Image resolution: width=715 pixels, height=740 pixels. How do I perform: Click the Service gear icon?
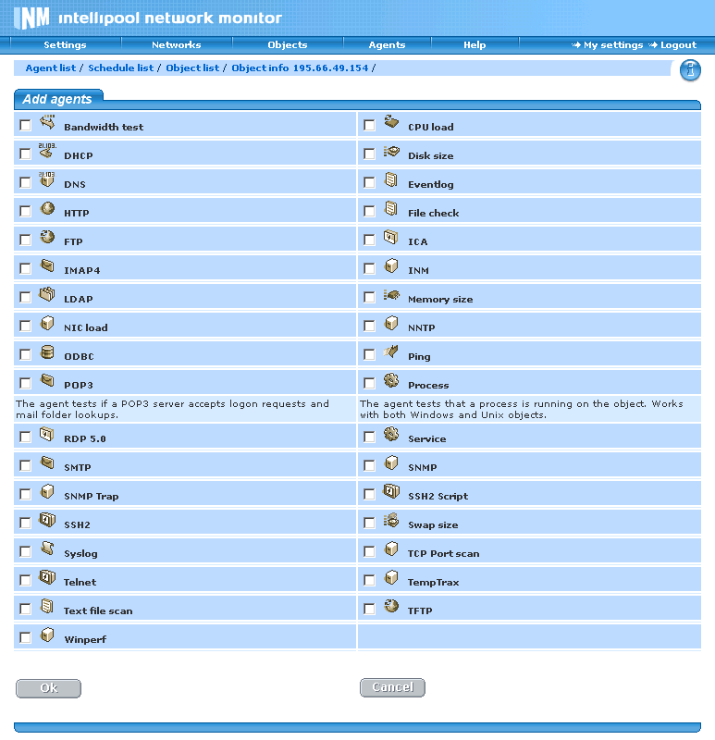pyautogui.click(x=391, y=435)
